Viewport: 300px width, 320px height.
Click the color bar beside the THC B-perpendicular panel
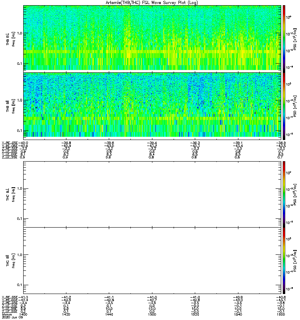point(284,194)
